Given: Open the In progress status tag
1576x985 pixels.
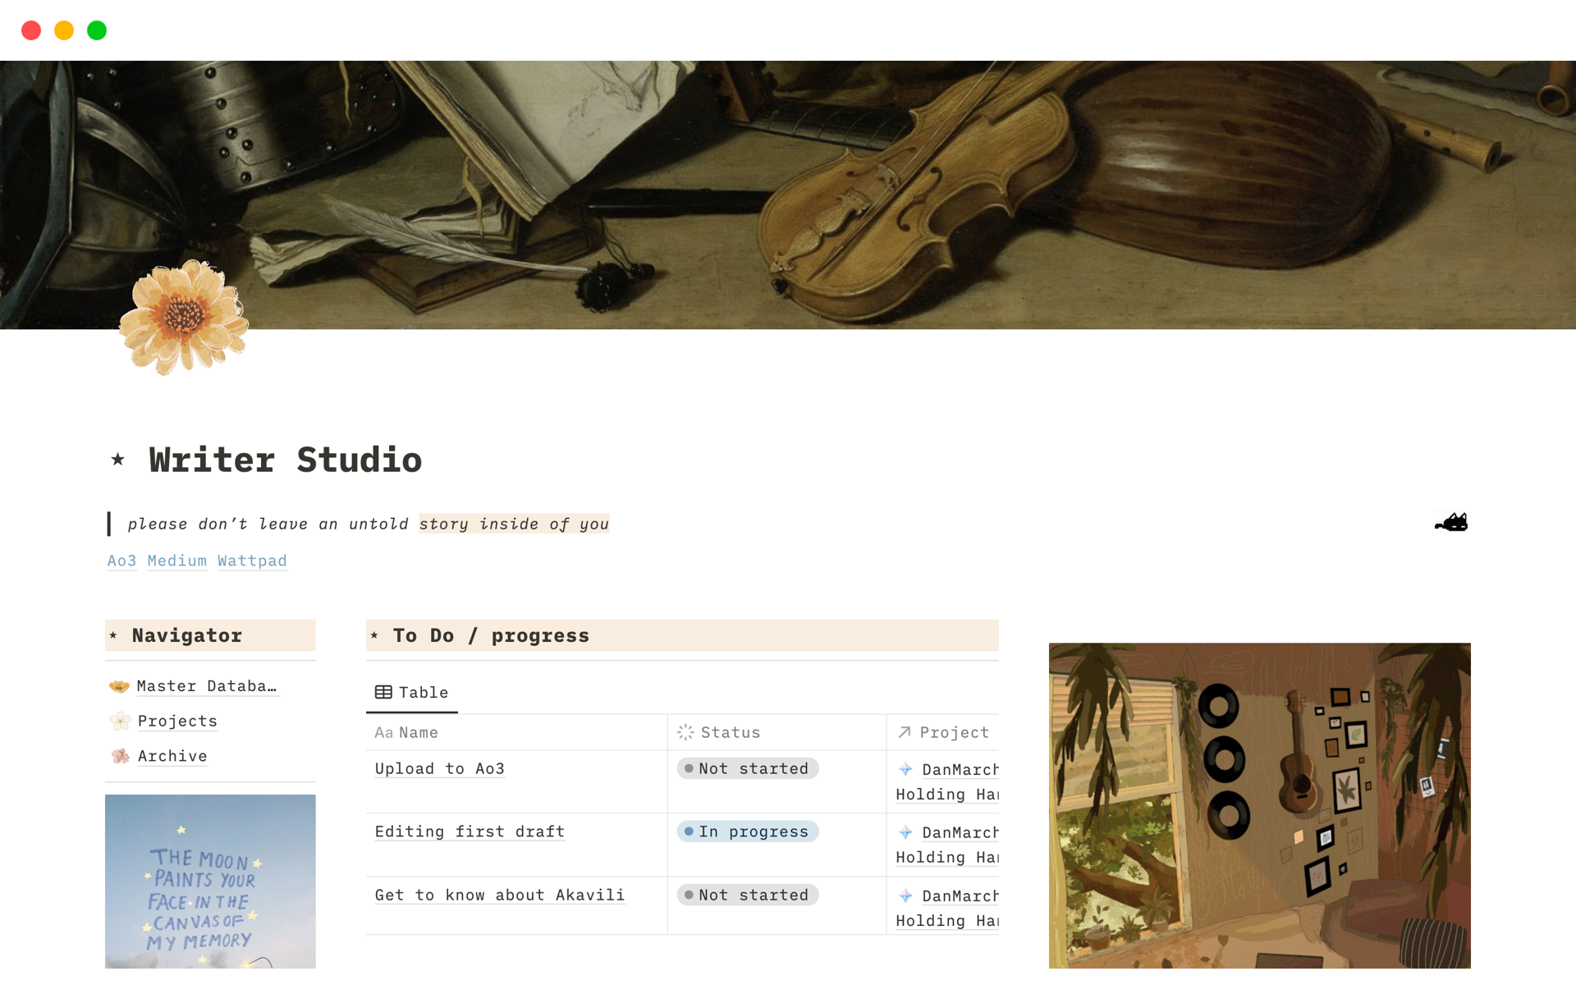Looking at the screenshot, I should tap(748, 832).
